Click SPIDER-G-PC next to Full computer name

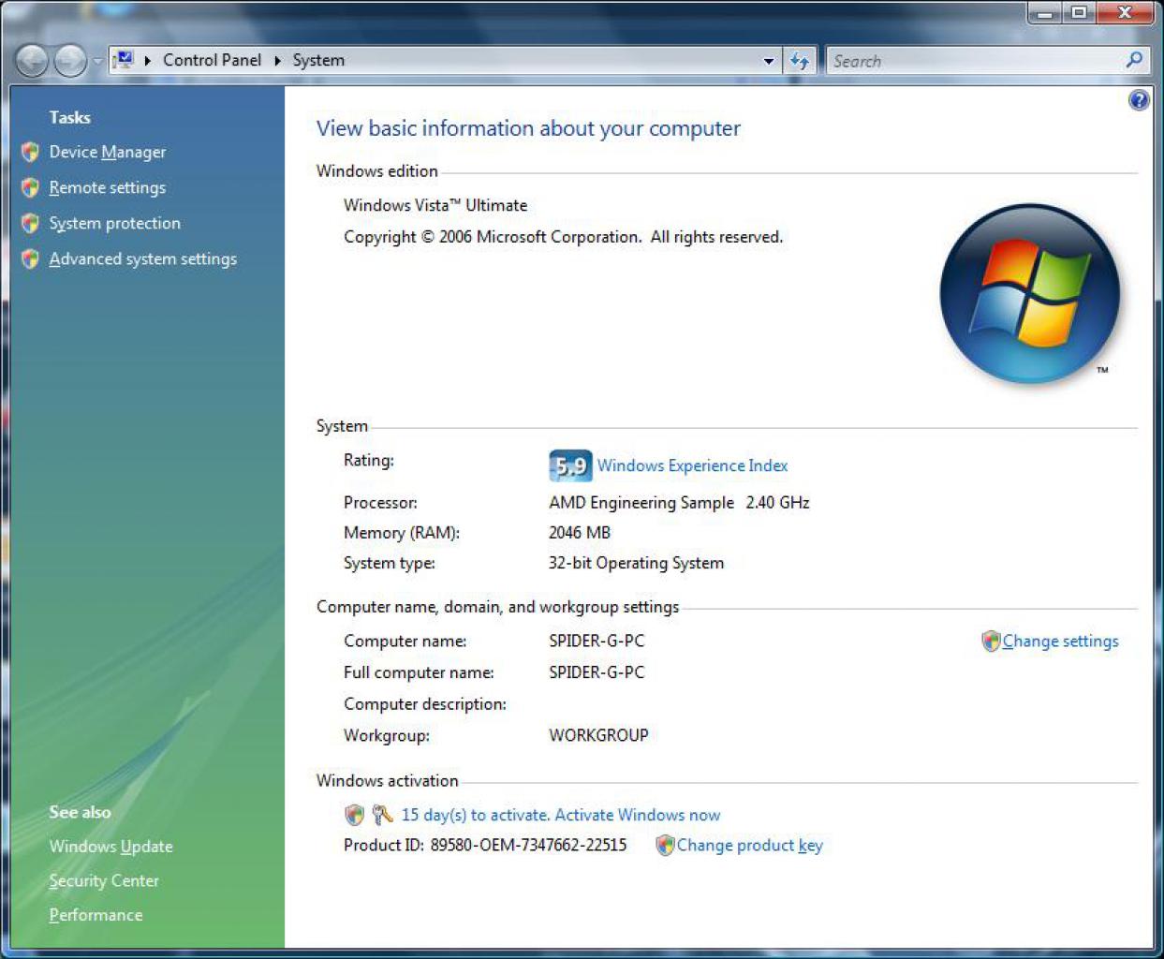pos(597,672)
